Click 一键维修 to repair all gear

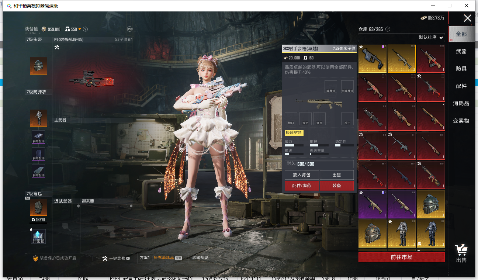pos(116,259)
